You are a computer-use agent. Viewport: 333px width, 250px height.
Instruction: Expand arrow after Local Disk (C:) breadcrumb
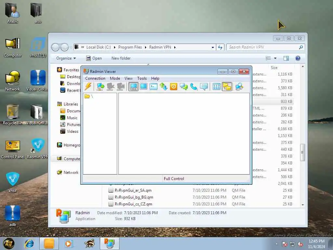pos(115,47)
